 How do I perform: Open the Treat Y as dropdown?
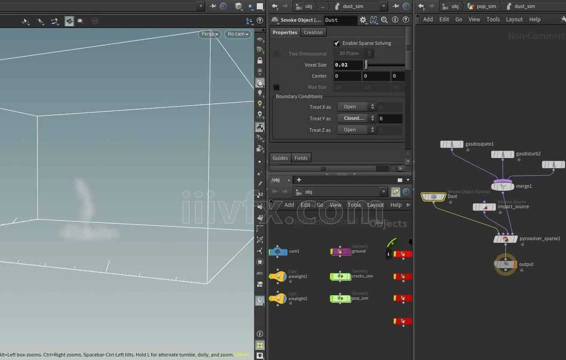pos(357,118)
